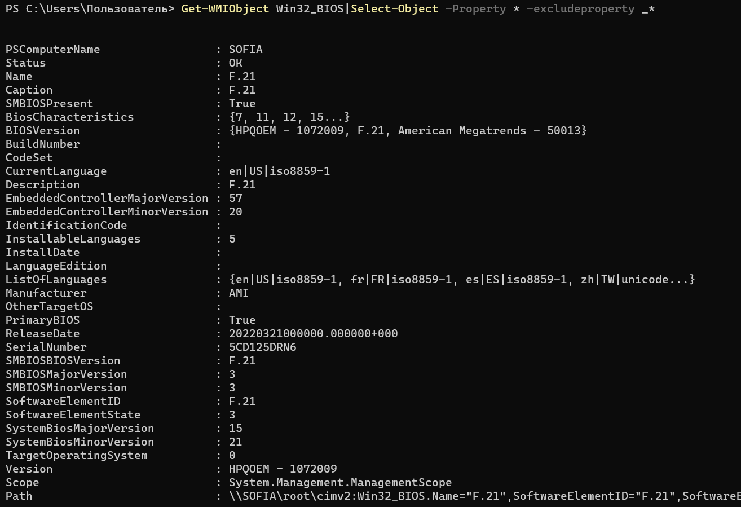The width and height of the screenshot is (741, 507).
Task: Click the BiosCharacteristics value {7, 11, 12, 15...}
Action: pos(289,117)
